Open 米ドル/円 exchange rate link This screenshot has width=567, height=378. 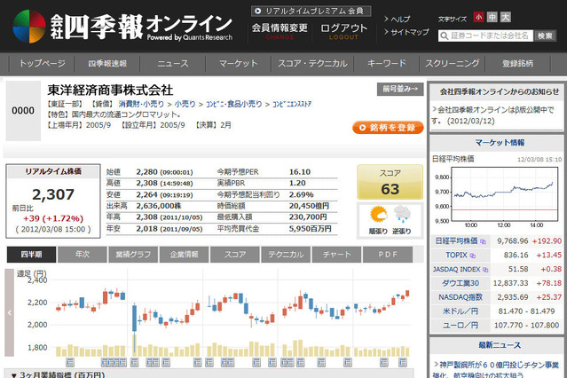tap(461, 311)
